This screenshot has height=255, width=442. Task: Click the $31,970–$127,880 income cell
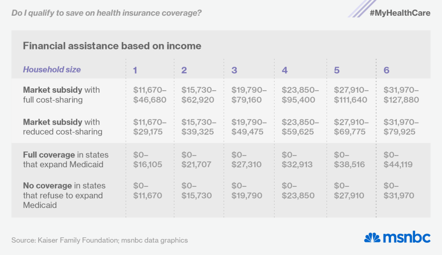[401, 95]
